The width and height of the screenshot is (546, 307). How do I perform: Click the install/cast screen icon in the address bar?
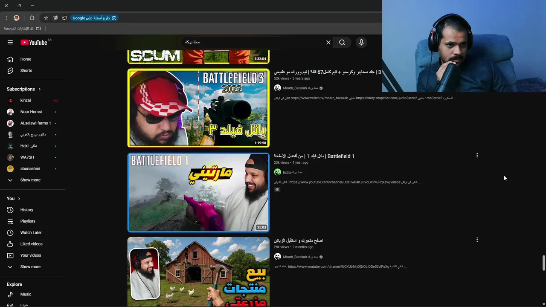pos(64,18)
